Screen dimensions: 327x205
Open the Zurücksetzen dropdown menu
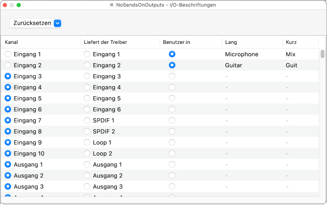point(57,23)
